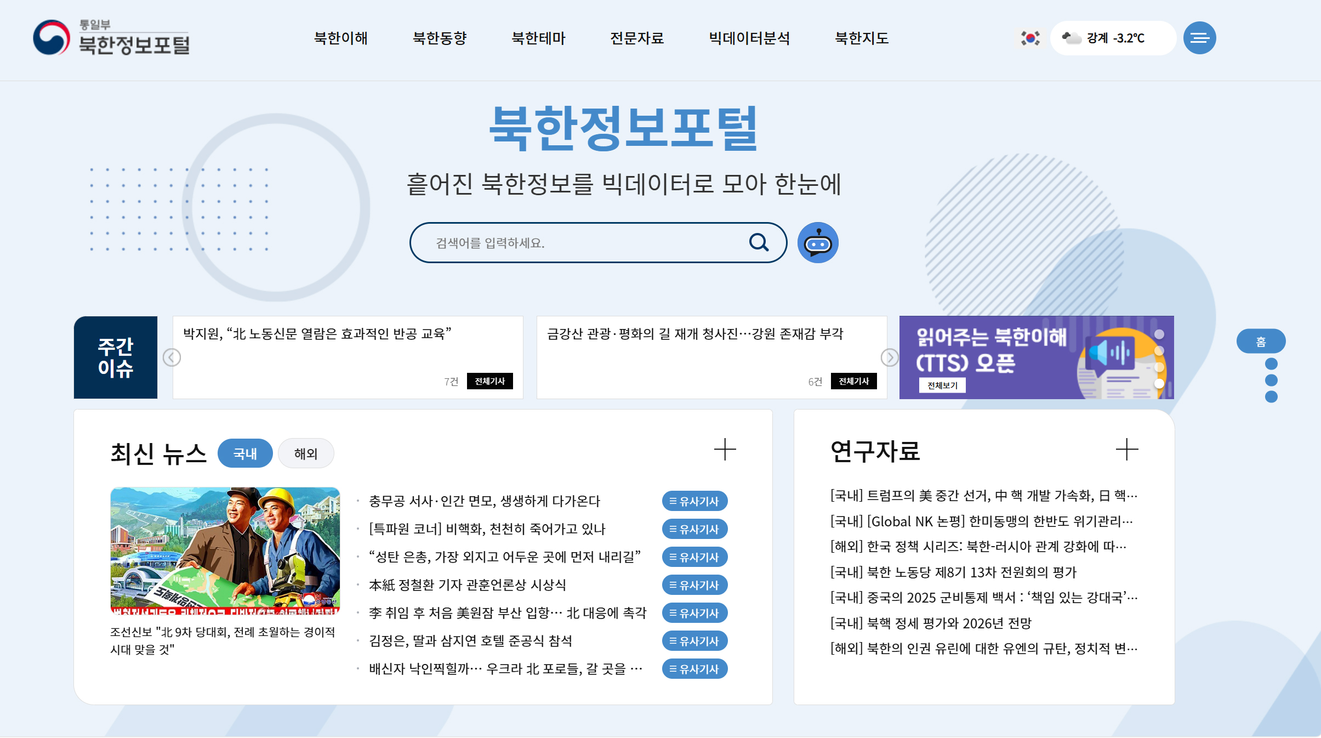Open the chatbot robot icon
This screenshot has height=738, width=1321.
tap(818, 243)
